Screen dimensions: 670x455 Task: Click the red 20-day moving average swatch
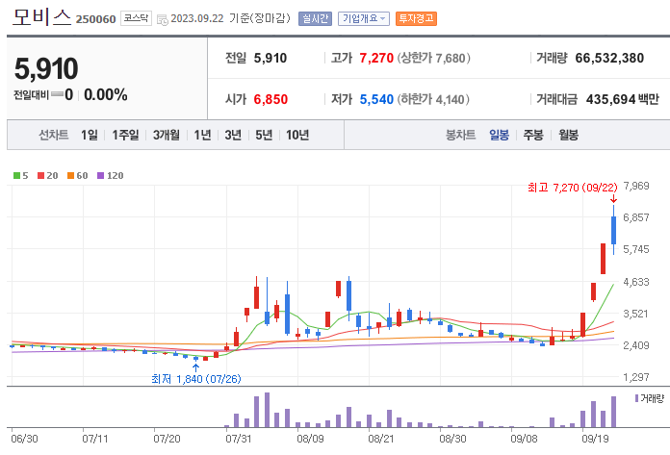pos(41,175)
